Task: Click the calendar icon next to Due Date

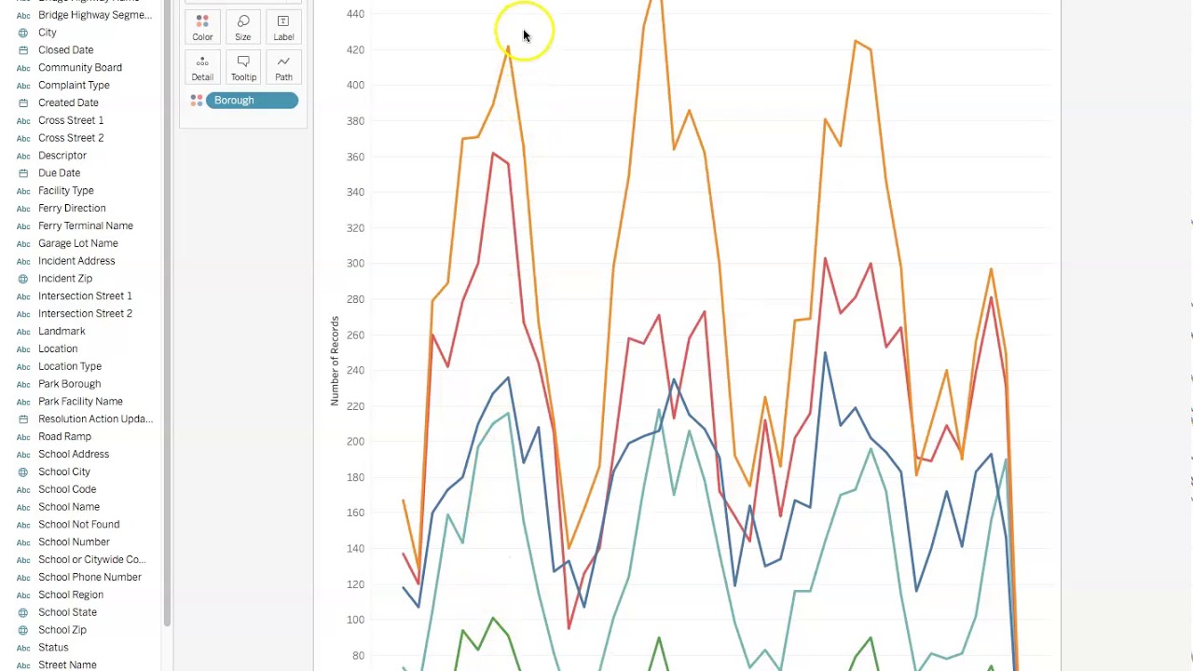Action: click(23, 173)
